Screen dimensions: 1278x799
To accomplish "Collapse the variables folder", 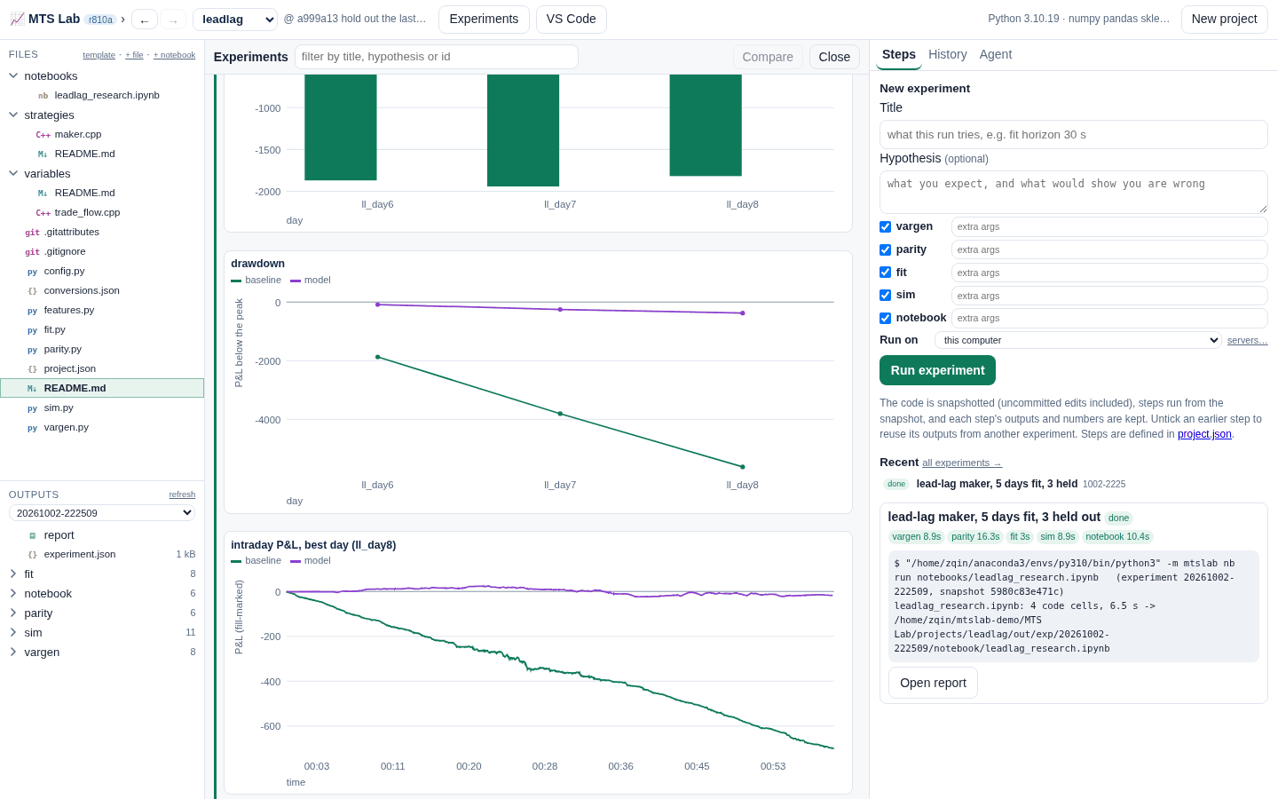I will 13,173.
